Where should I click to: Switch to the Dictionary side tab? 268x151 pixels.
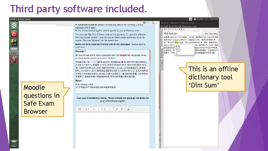(x=162, y=53)
